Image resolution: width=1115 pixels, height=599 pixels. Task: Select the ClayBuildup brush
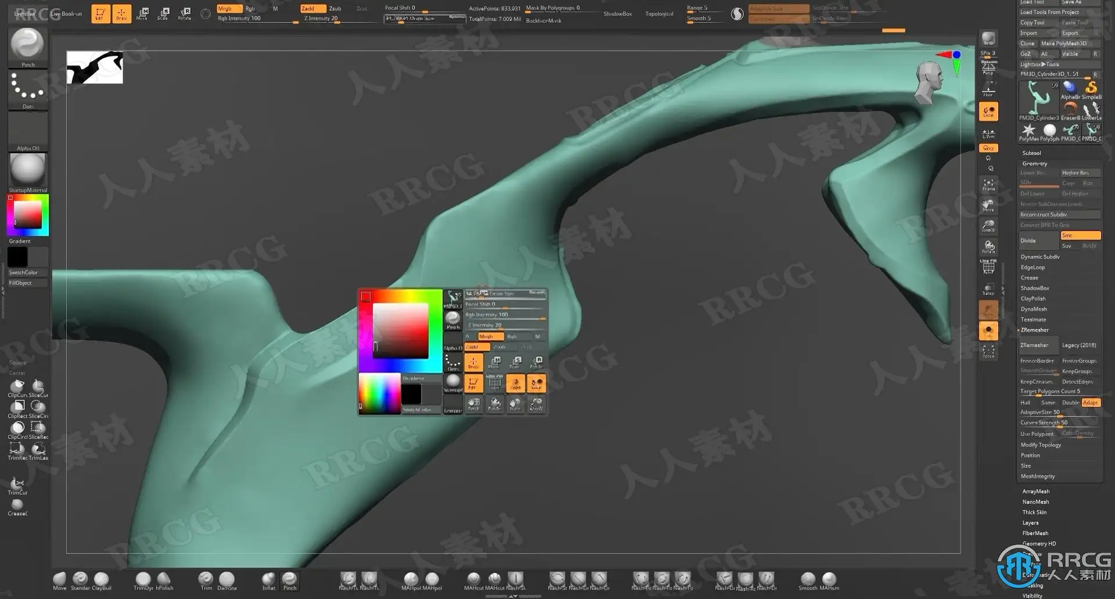point(101,580)
